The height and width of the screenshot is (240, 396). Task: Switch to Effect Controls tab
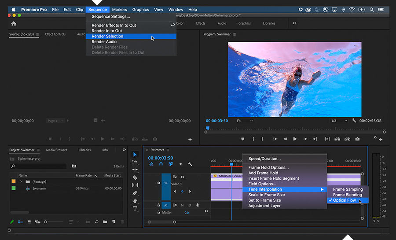pyautogui.click(x=55, y=34)
